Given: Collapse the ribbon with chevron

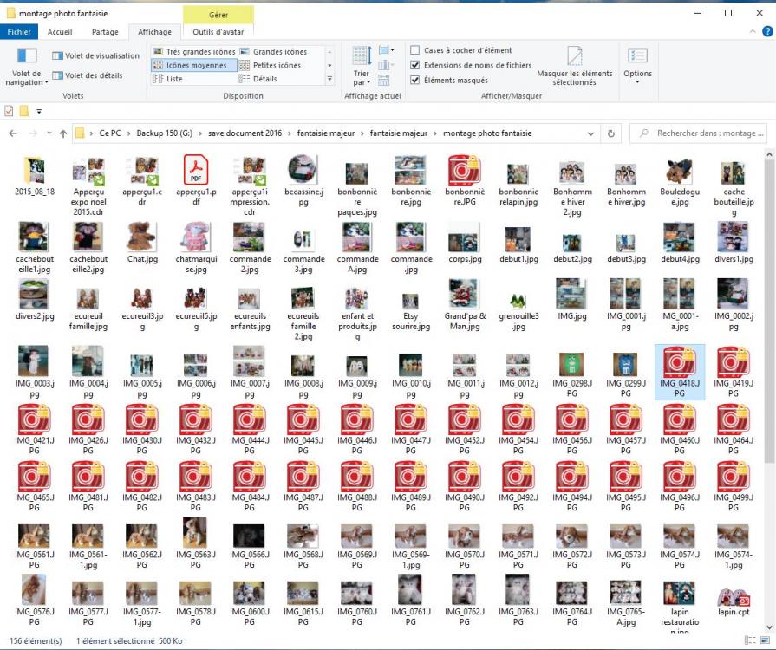Looking at the screenshot, I should pyautogui.click(x=753, y=32).
